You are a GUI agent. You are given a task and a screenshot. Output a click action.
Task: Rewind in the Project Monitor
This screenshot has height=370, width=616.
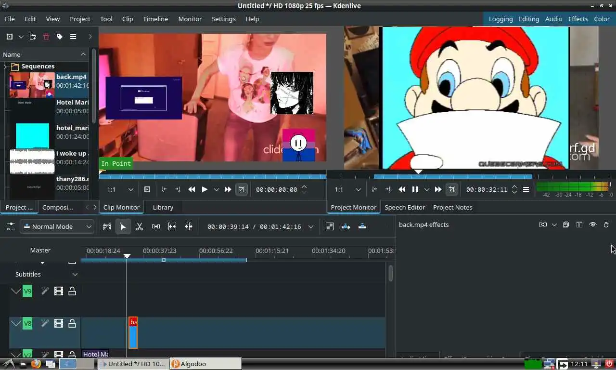402,189
